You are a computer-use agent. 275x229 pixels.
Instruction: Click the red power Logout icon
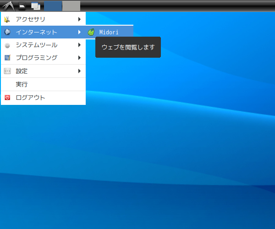[7, 98]
